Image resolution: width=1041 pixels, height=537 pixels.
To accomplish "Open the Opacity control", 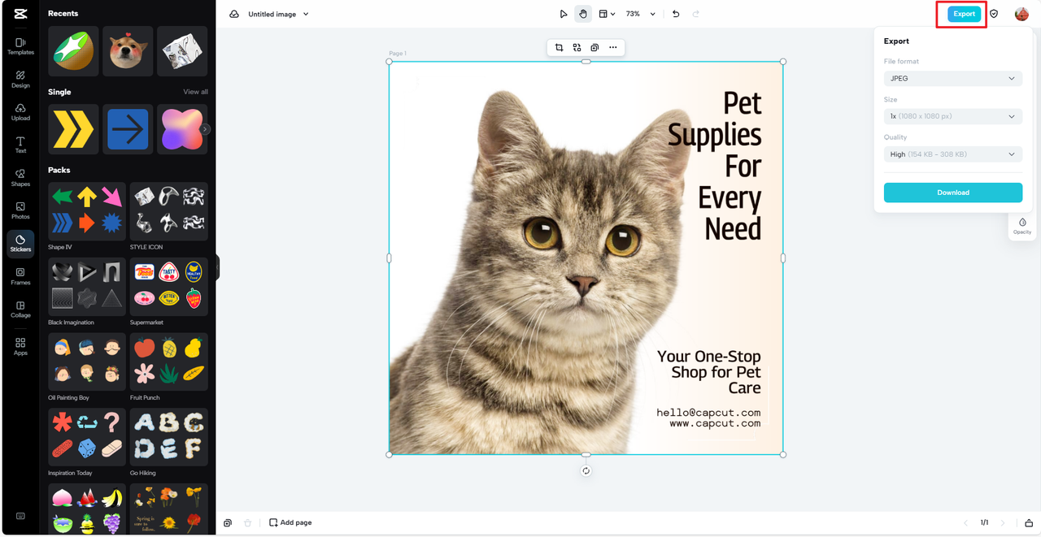I will coord(1022,226).
